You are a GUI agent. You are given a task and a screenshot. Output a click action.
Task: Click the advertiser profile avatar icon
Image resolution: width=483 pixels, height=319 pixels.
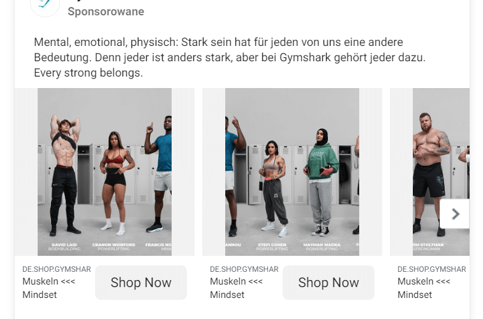pos(45,6)
